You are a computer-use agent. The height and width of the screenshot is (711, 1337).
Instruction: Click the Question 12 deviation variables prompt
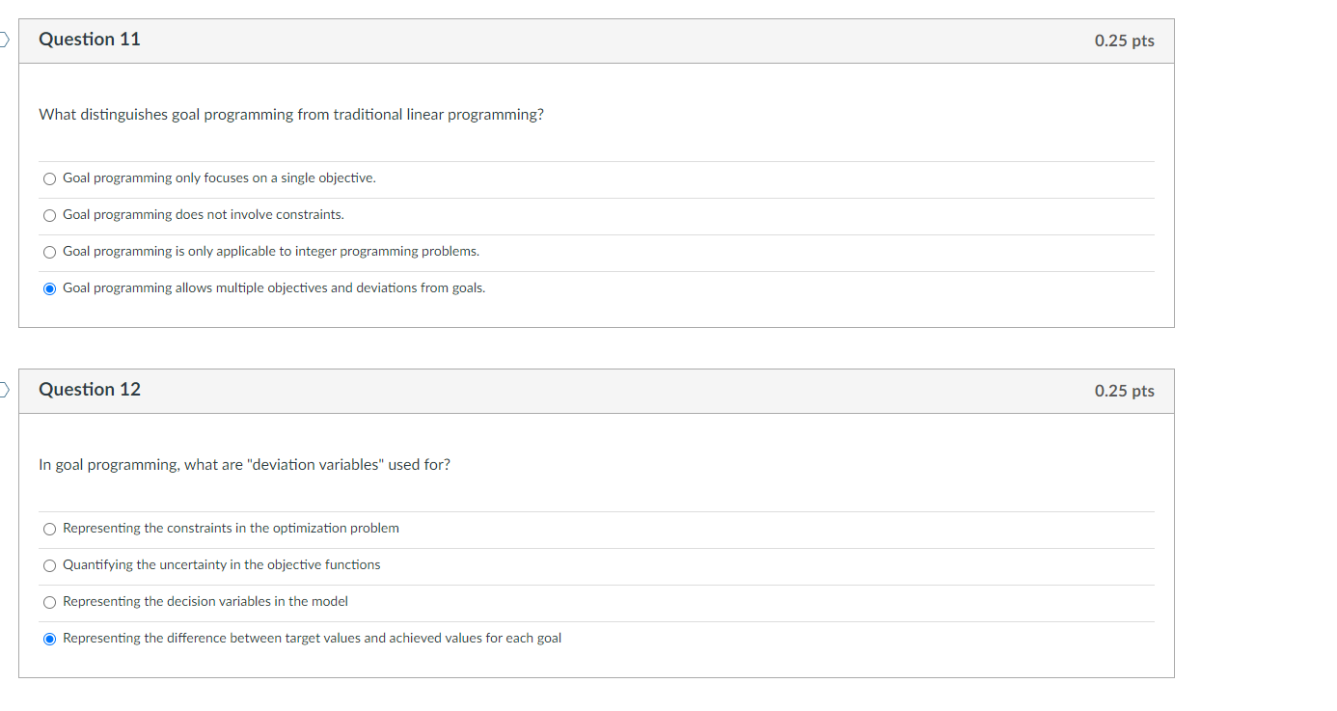(244, 464)
